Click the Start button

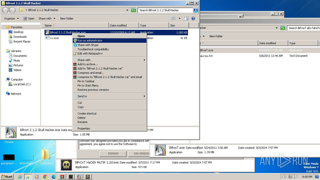(x=7, y=177)
